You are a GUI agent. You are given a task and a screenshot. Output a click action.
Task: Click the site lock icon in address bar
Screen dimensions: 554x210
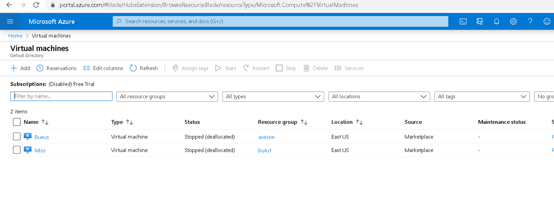pyautogui.click(x=53, y=5)
